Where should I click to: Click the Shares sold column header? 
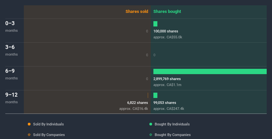[x=137, y=12]
